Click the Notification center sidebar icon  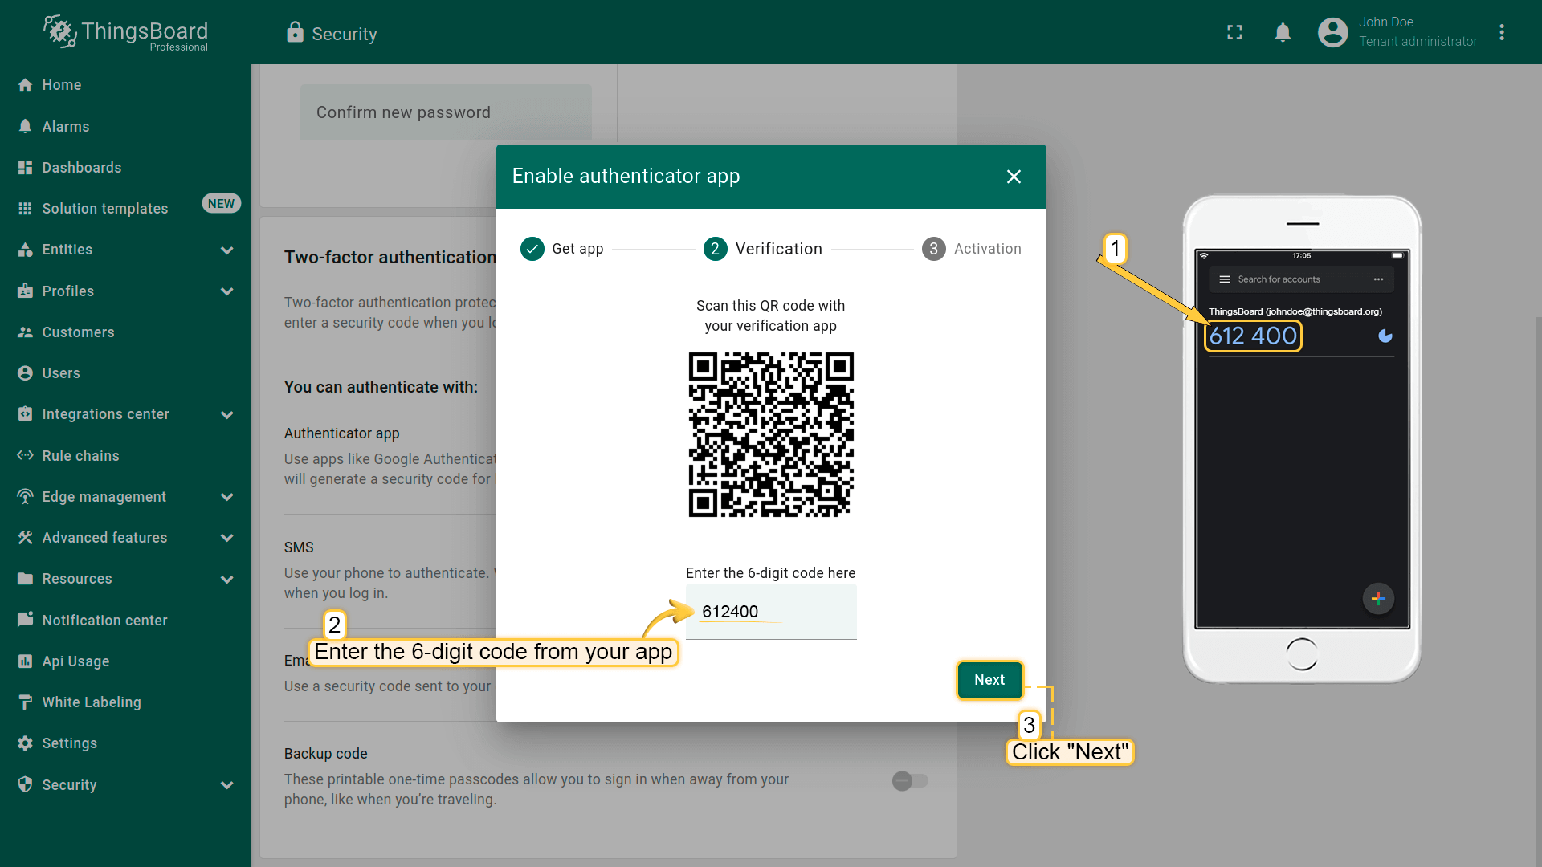coord(25,620)
